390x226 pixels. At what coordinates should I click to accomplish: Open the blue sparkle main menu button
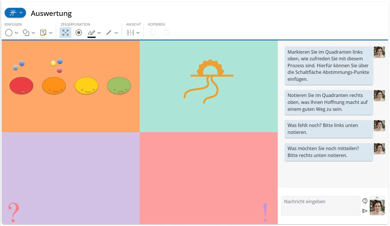pos(15,13)
